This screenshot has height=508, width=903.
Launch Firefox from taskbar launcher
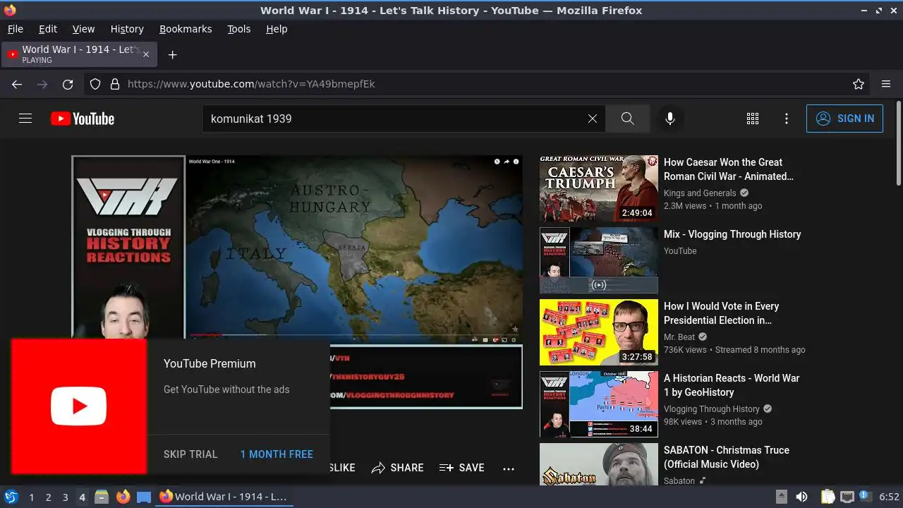(123, 497)
